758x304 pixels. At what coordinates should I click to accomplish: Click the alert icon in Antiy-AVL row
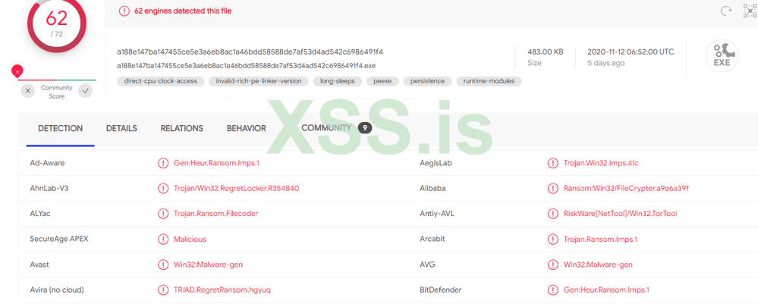(552, 214)
